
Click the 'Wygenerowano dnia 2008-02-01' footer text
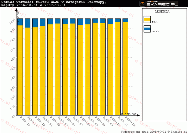tap(143, 132)
